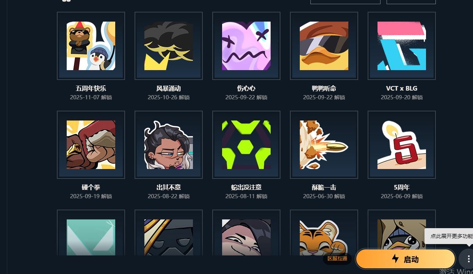This screenshot has height=274, width=473.
Task: Pick the 酥脆一击 bullet spray
Action: coord(324,145)
